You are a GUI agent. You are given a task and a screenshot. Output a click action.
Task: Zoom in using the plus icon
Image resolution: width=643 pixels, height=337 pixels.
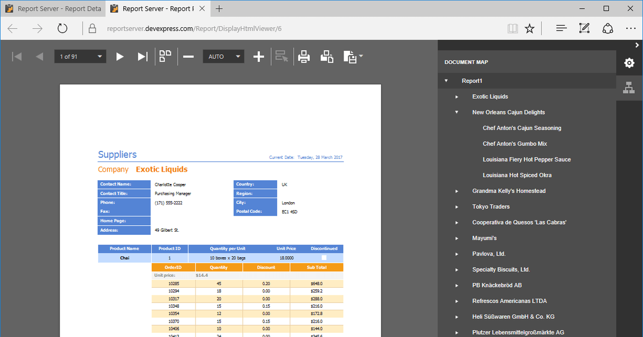(x=259, y=56)
